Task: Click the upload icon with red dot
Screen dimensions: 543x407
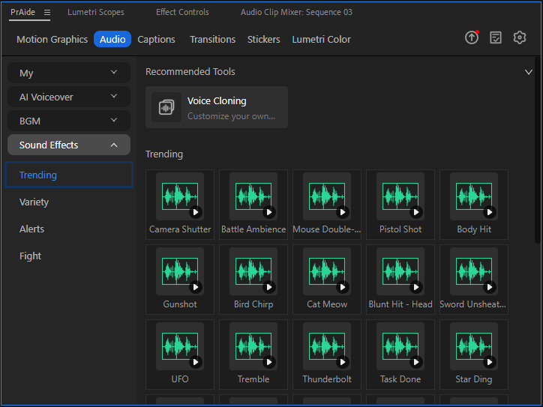Action: (x=472, y=37)
